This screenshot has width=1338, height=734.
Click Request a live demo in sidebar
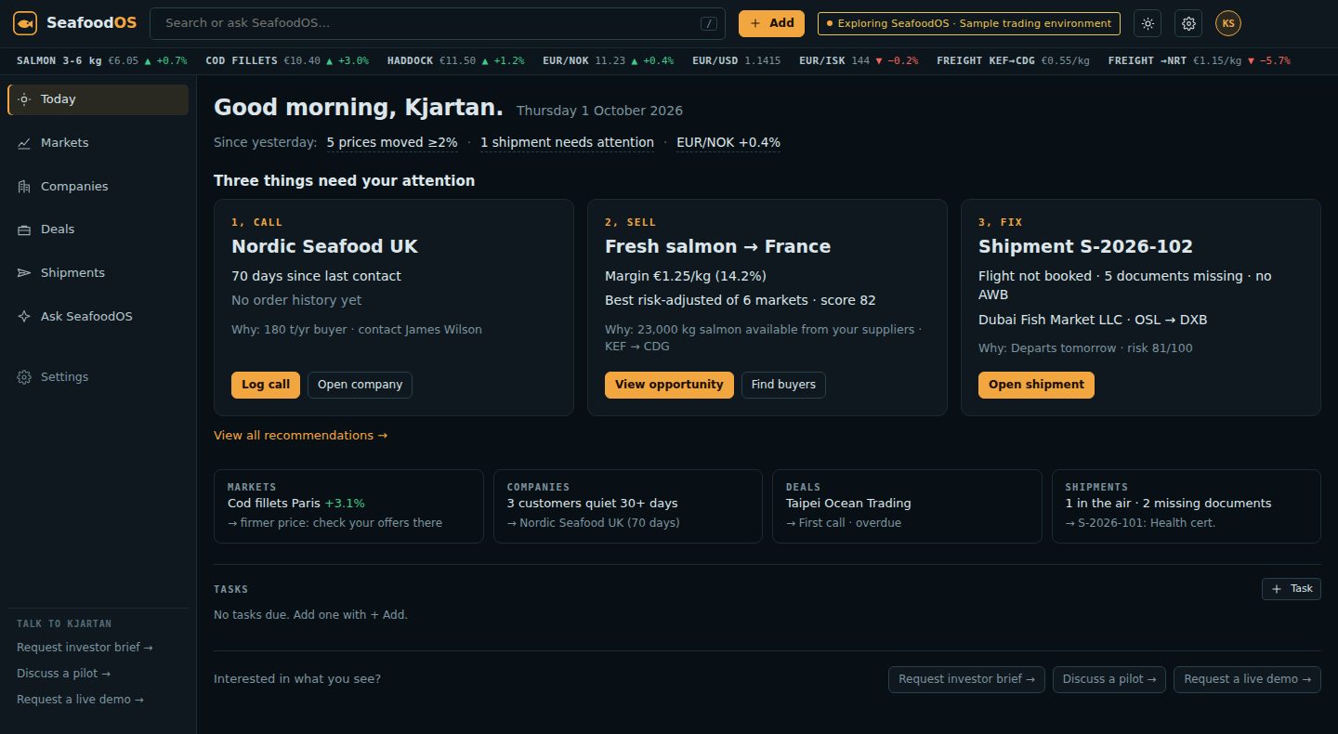[x=80, y=700]
